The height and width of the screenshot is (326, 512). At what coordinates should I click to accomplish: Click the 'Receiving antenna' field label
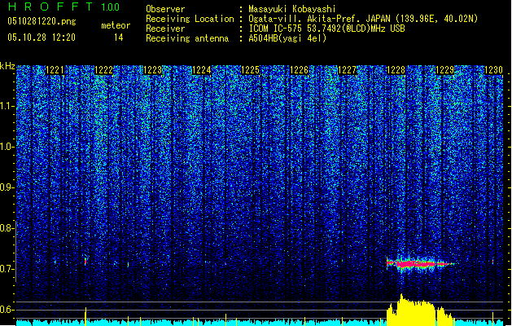(x=187, y=38)
